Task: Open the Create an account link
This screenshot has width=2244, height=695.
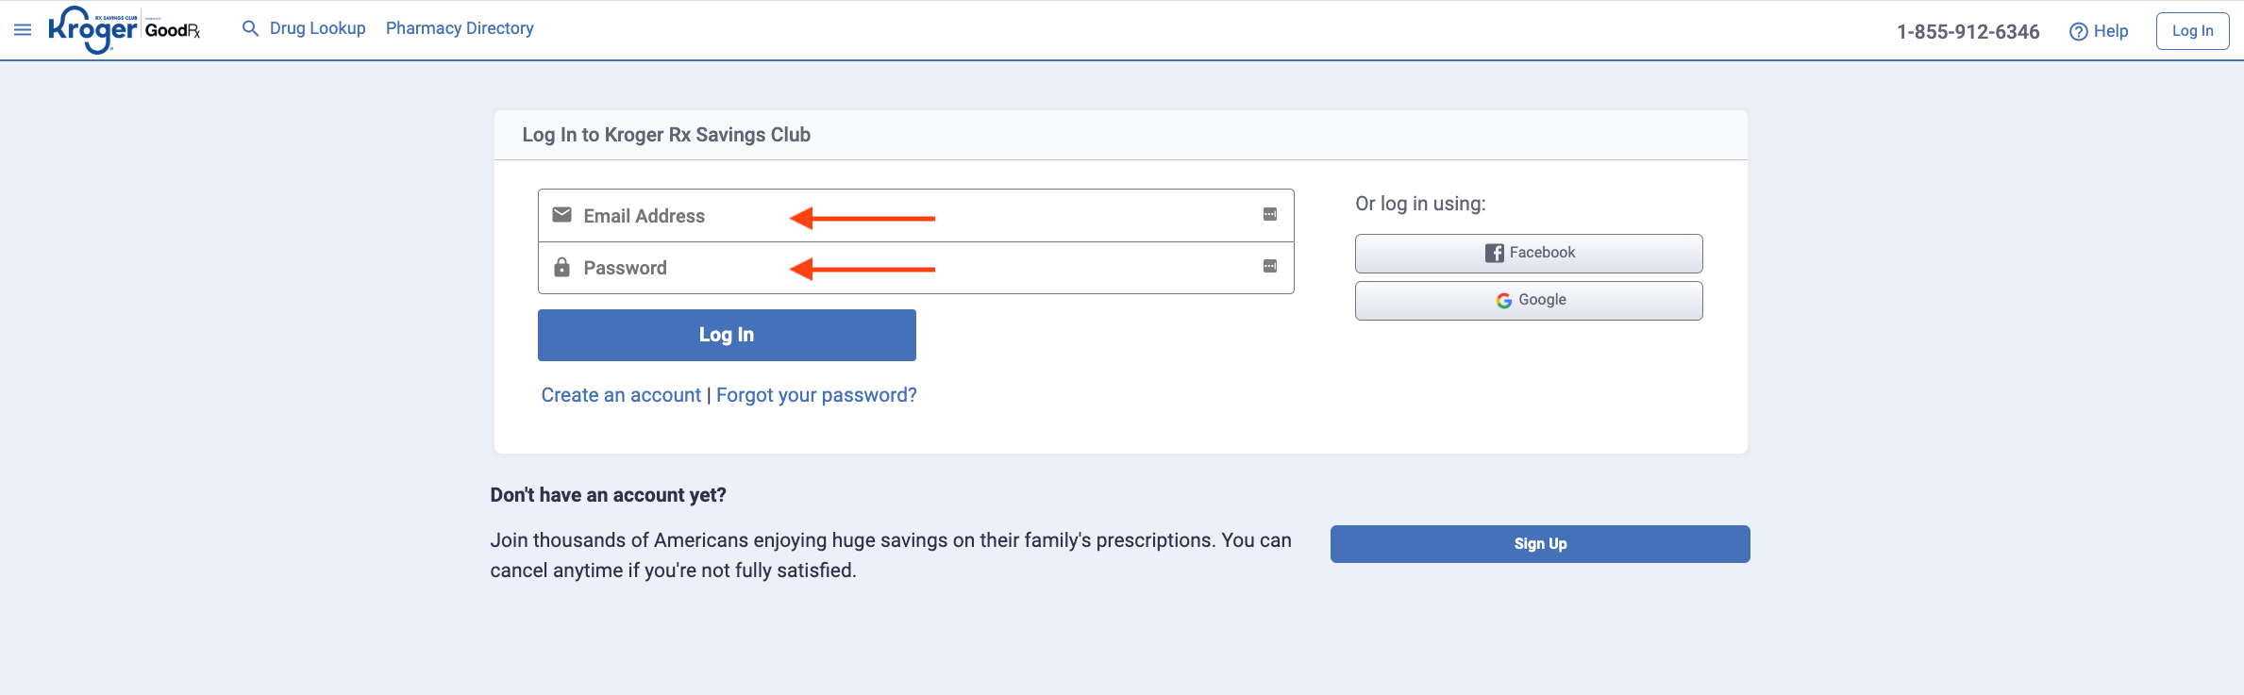Action: point(620,395)
